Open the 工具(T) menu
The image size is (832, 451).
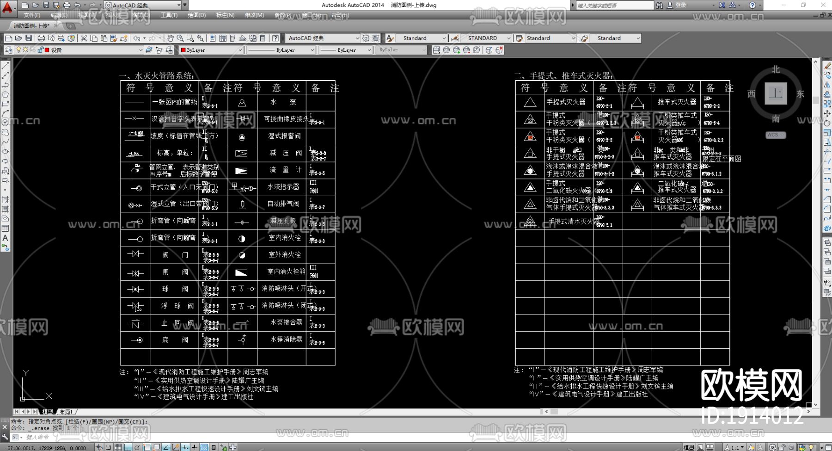pyautogui.click(x=169, y=15)
